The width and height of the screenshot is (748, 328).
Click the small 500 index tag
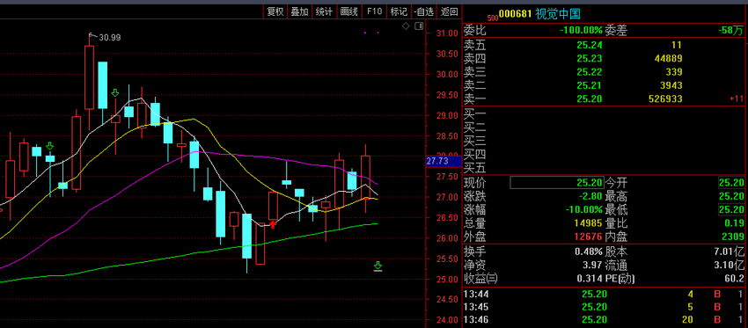pos(494,18)
